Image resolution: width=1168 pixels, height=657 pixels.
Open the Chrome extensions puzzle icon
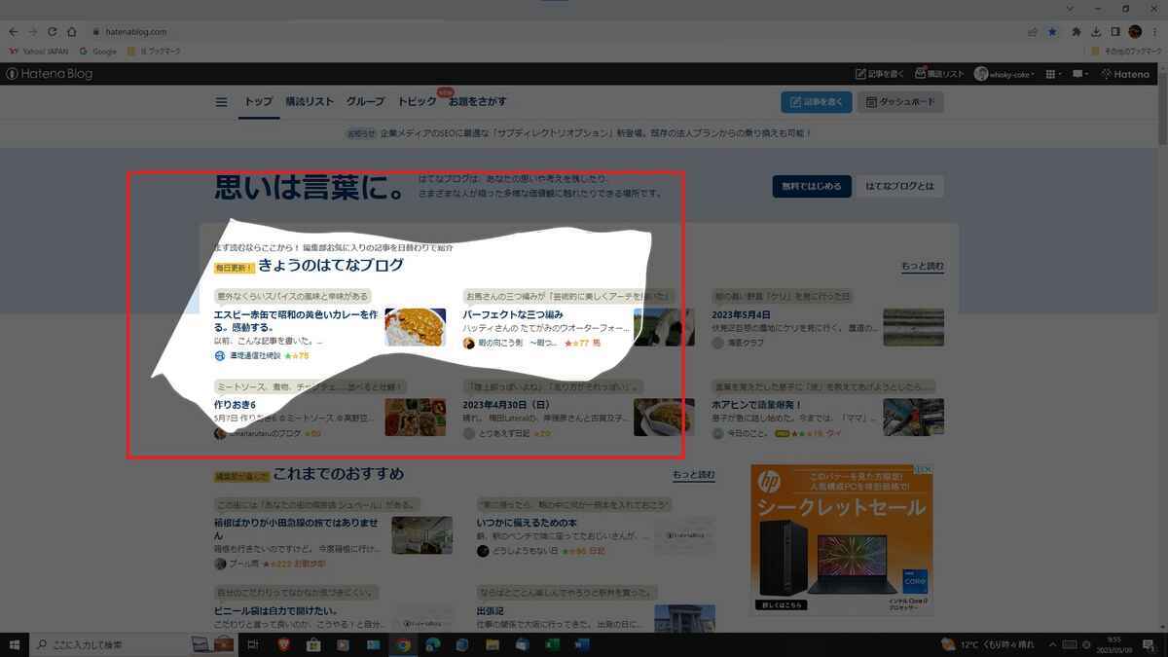coord(1077,32)
